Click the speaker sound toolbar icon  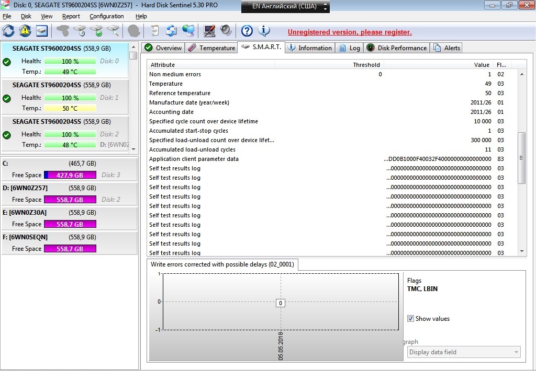(x=226, y=31)
